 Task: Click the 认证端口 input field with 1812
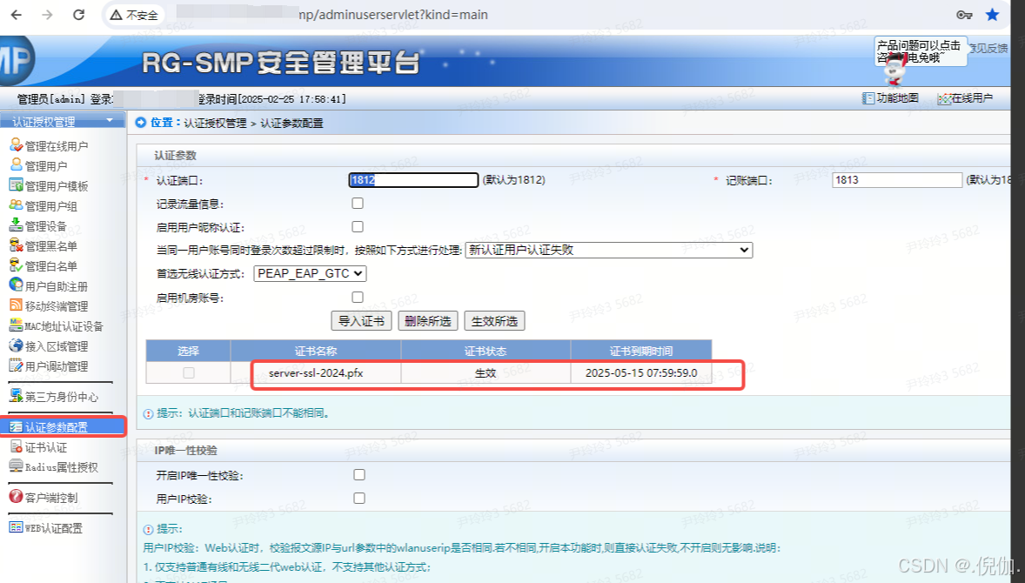coord(413,180)
